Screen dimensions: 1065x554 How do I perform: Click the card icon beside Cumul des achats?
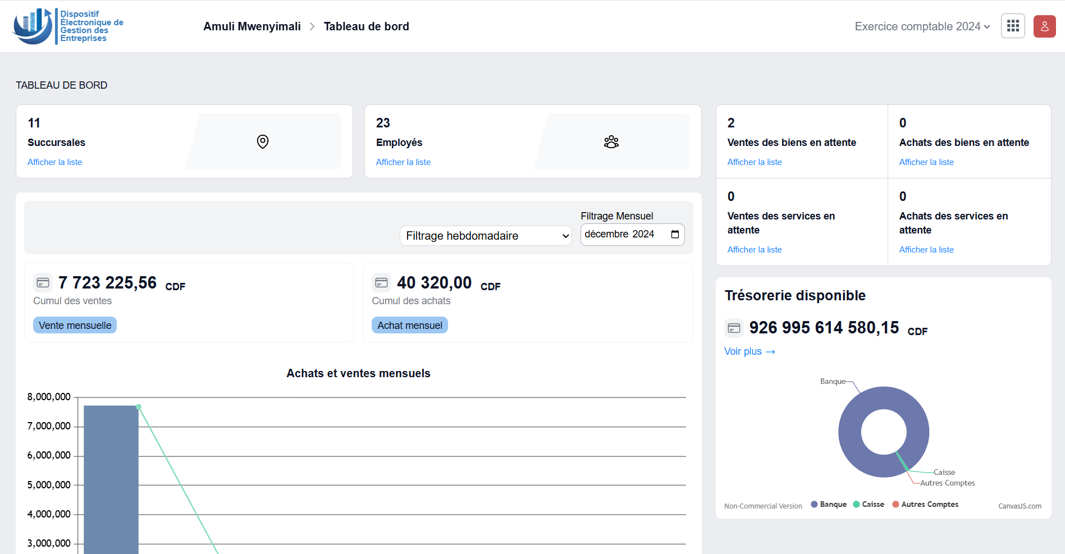[382, 282]
